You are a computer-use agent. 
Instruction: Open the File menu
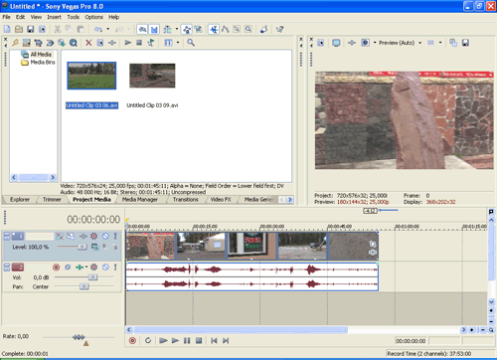[x=7, y=17]
